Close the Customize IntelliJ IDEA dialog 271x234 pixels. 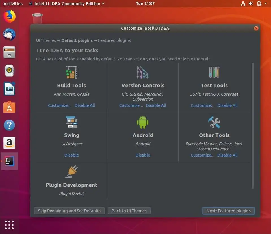[x=256, y=28]
